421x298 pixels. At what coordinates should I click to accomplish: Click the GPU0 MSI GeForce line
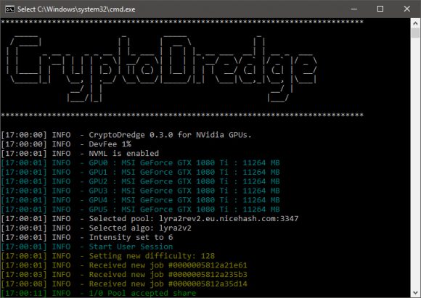coord(140,163)
